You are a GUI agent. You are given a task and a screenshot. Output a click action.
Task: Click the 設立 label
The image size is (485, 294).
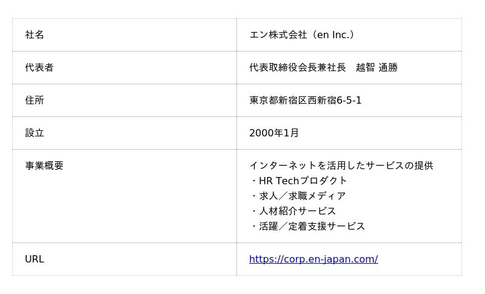pos(35,133)
